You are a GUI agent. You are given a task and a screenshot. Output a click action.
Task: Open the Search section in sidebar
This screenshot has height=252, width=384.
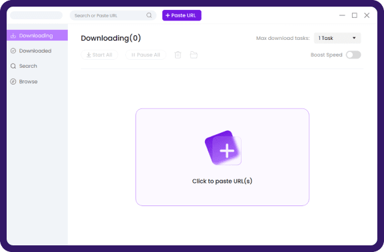pyautogui.click(x=24, y=66)
